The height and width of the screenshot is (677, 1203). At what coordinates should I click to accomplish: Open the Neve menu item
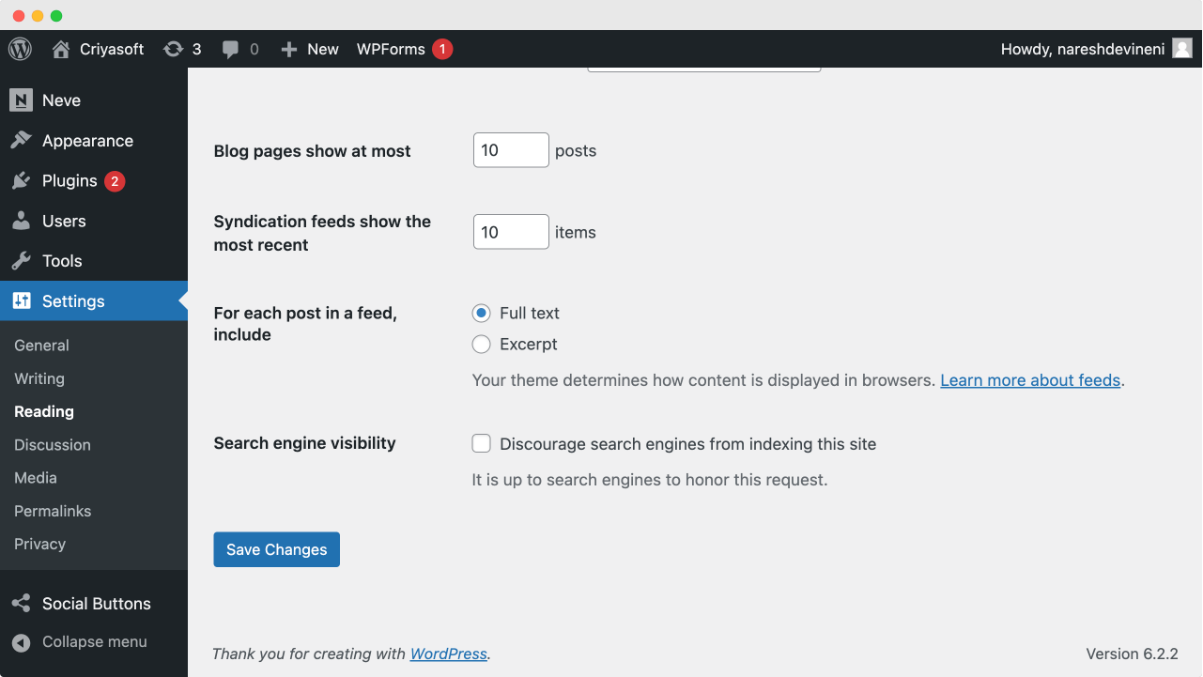tap(94, 100)
